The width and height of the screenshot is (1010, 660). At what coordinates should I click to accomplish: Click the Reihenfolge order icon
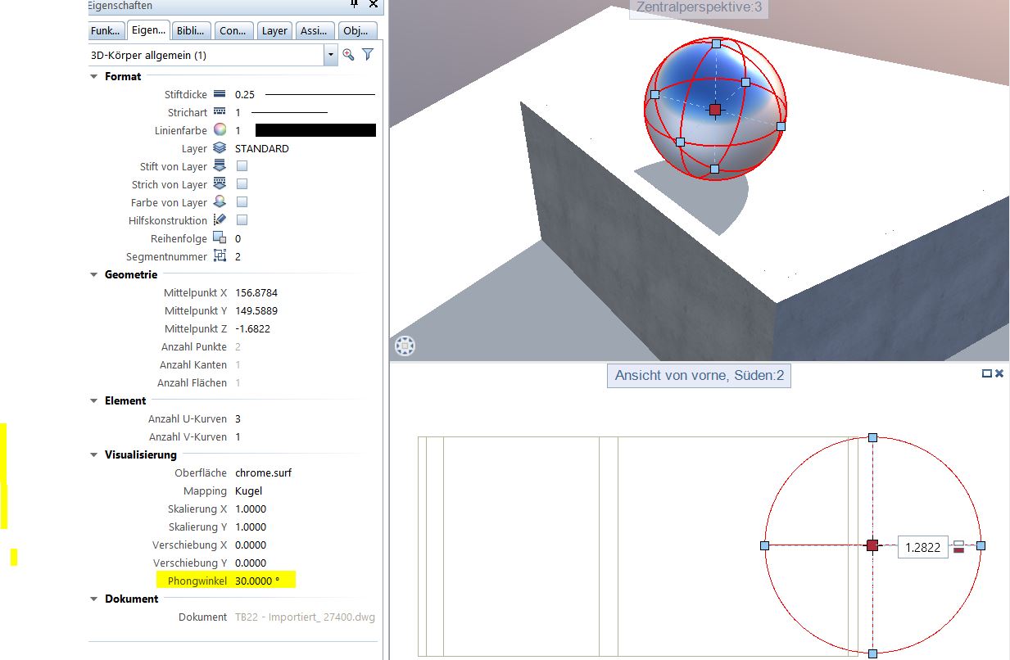(220, 238)
